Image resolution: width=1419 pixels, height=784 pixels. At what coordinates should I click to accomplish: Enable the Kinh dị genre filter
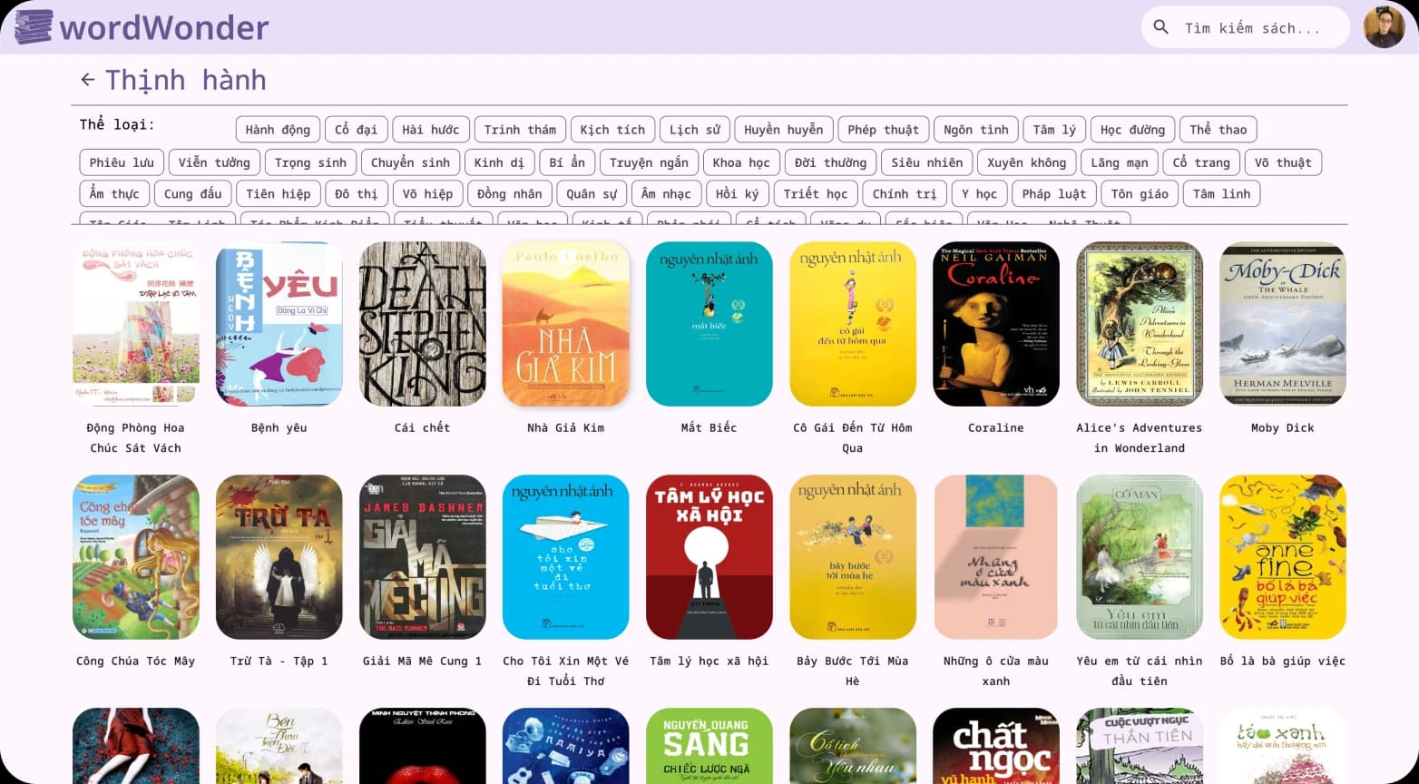pyautogui.click(x=499, y=162)
